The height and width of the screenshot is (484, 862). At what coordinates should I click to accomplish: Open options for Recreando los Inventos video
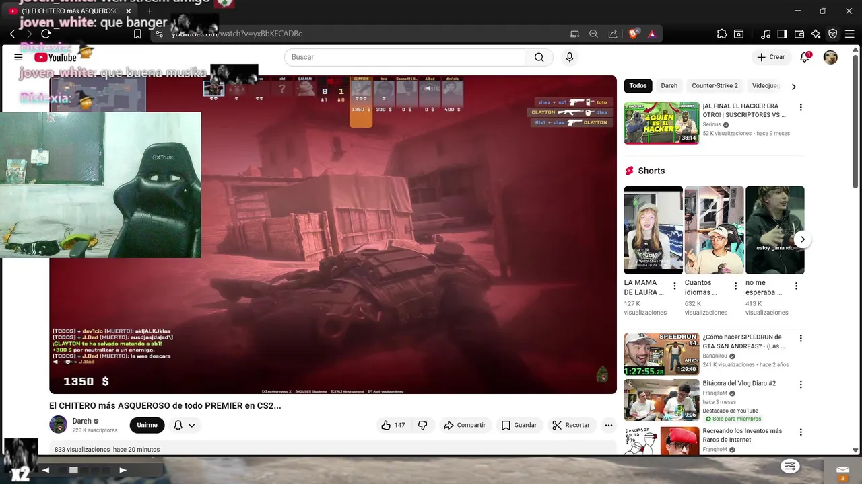coord(801,432)
